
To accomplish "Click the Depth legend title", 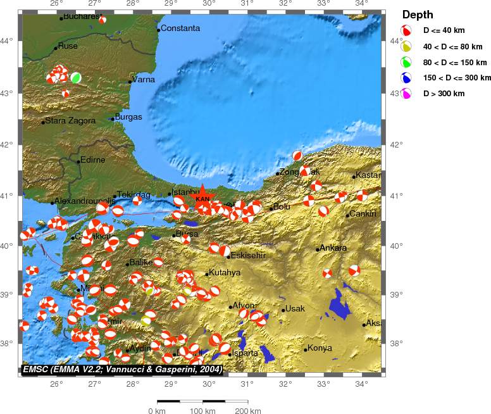I will tap(418, 15).
